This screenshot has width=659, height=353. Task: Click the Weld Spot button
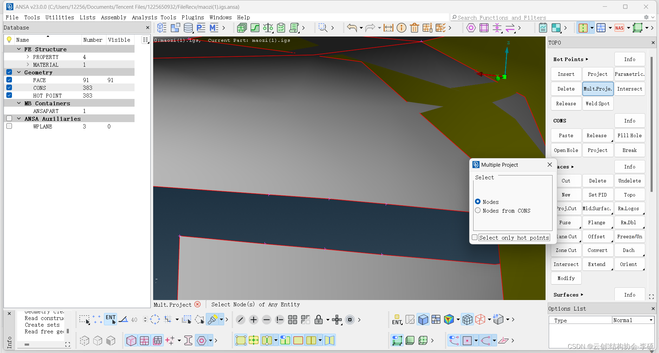pos(598,104)
